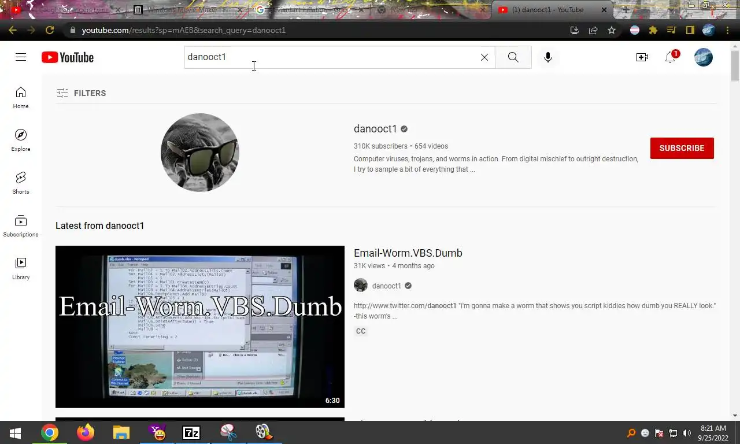Image resolution: width=740 pixels, height=444 pixels.
Task: Open the Chrome extensions puzzle icon
Action: 653,30
